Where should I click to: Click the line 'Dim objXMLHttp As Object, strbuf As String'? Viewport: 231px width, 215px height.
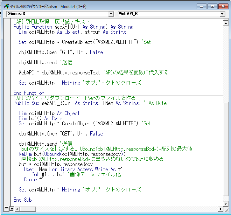pos(72,32)
